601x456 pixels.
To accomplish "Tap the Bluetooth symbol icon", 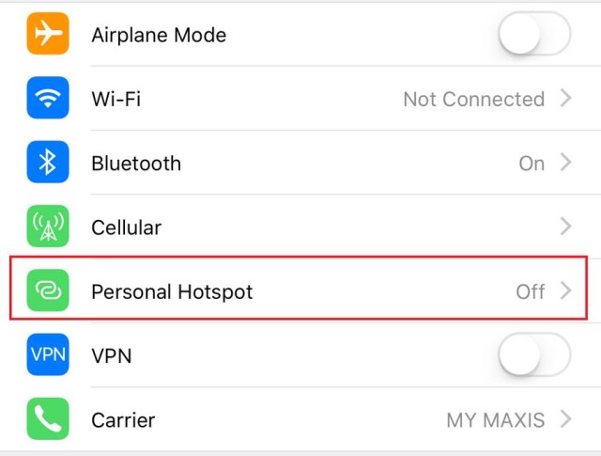I will point(48,162).
